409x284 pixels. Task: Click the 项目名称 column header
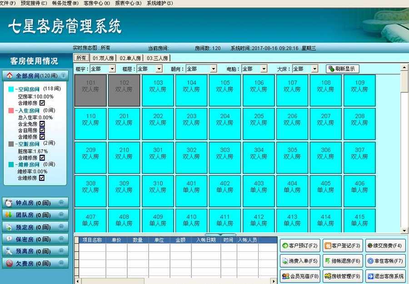click(92, 240)
